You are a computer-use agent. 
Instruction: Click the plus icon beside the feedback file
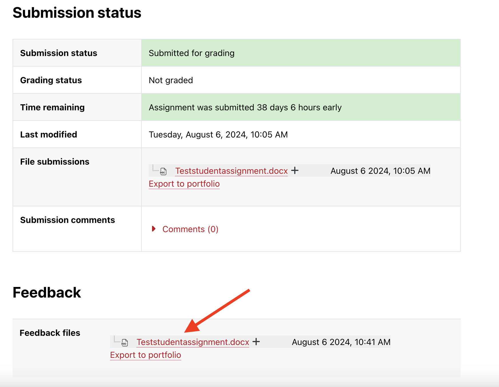click(x=257, y=342)
